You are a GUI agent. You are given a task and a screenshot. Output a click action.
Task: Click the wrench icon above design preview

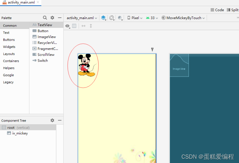[x=152, y=49]
